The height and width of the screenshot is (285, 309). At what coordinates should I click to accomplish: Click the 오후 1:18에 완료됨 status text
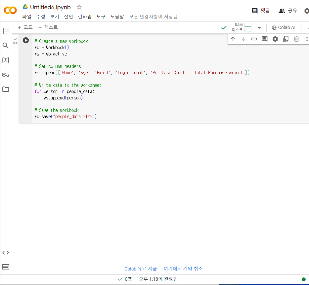[x=158, y=279]
